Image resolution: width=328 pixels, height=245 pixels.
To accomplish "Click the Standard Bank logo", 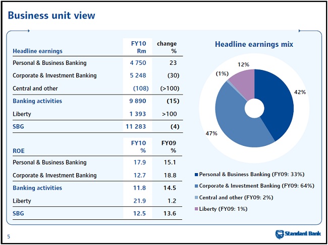I will click(x=298, y=234).
